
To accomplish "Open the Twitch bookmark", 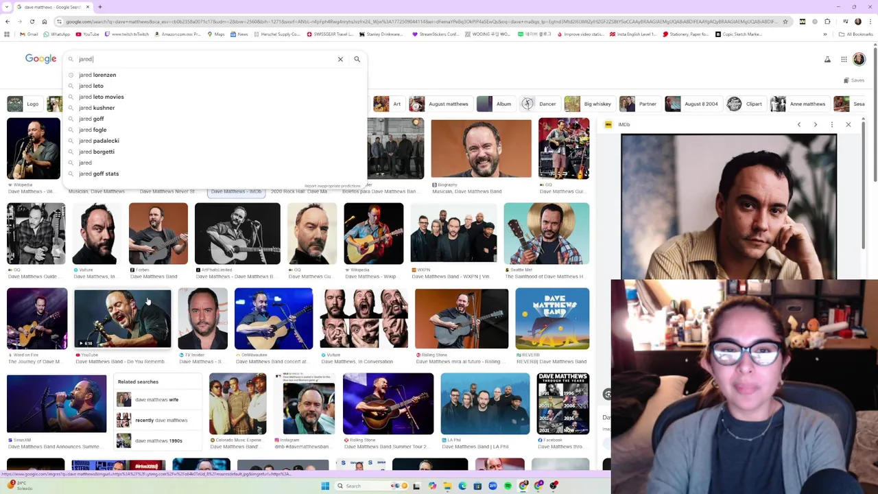I will click(x=126, y=34).
